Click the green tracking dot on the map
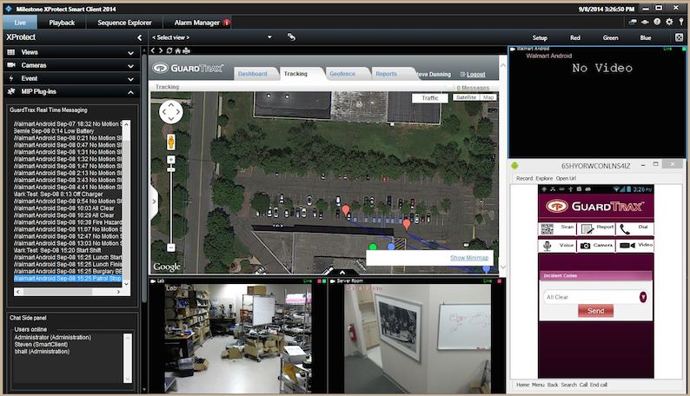The image size is (690, 396). tap(373, 247)
